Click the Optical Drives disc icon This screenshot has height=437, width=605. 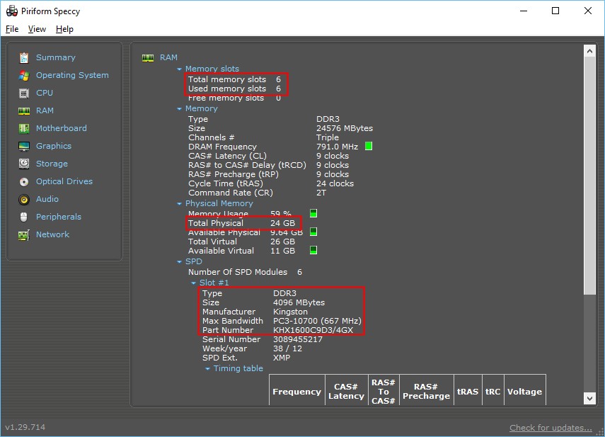pyautogui.click(x=24, y=181)
